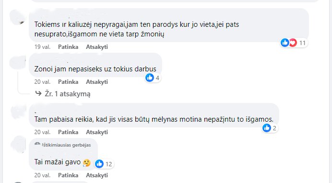This screenshot has height=183, width=332.
Task: Open like reaction on 'Zonoi jam nepasiseks' comment
Action: [150, 78]
